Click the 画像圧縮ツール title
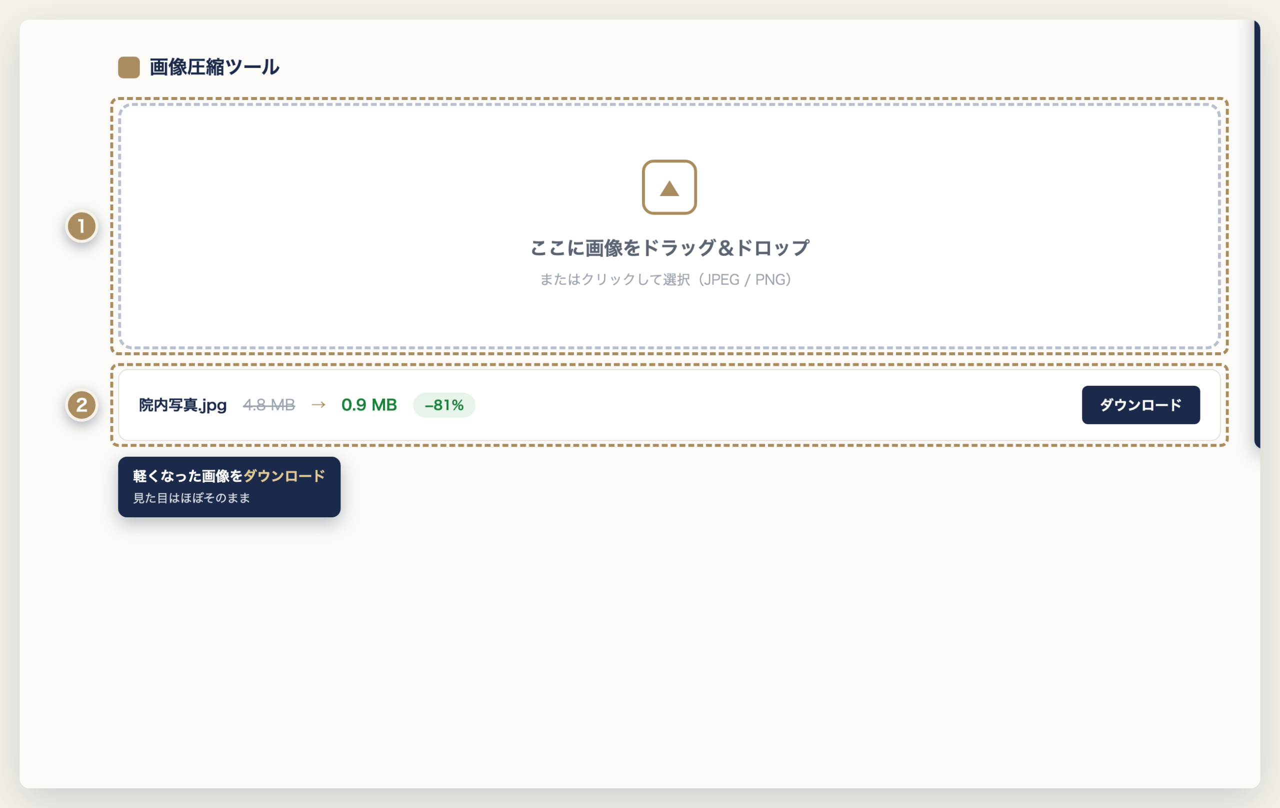The image size is (1280, 808). (214, 68)
